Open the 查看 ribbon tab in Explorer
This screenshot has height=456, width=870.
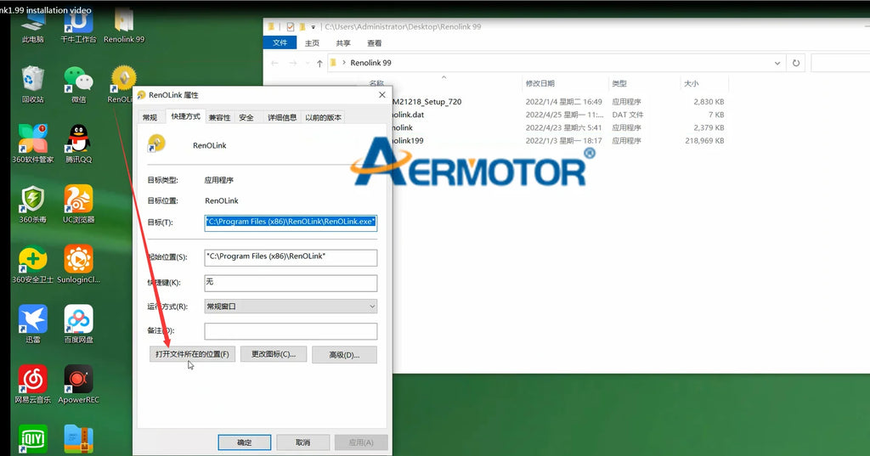(374, 42)
